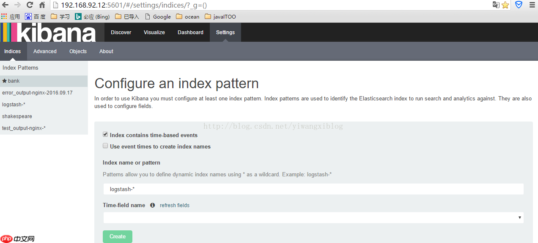538x243 pixels.
Task: Click the Time-field name info icon
Action: (152, 205)
